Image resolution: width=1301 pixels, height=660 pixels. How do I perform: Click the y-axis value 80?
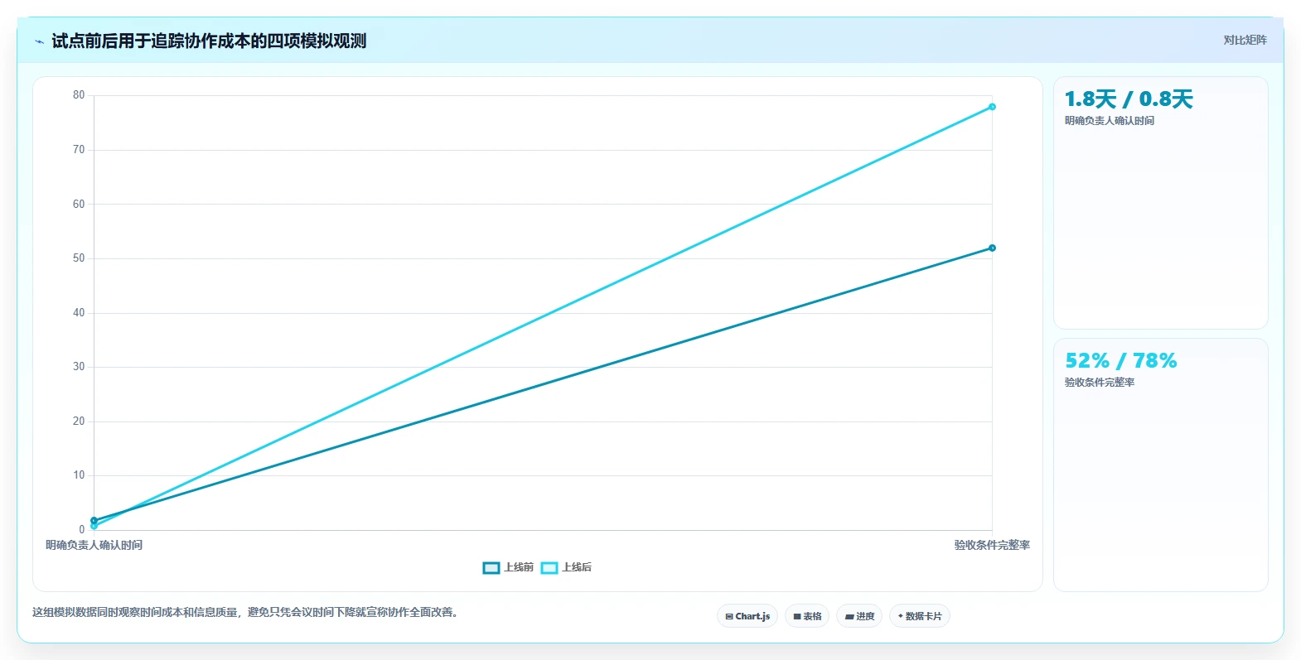click(x=79, y=95)
